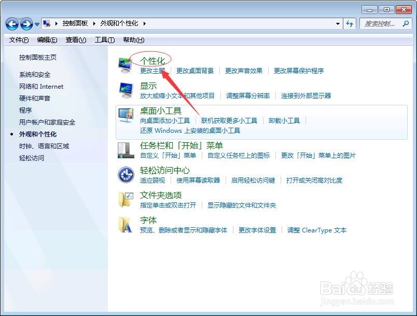Image resolution: width=417 pixels, height=316 pixels.
Task: Click inside the search control box
Action: 384,24
